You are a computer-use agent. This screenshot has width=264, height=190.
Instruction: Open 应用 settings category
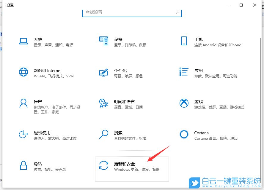[x=199, y=73]
